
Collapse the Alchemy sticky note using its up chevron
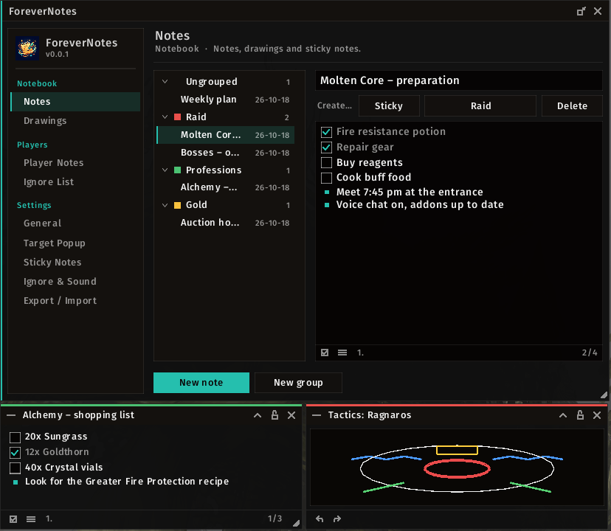tap(258, 415)
